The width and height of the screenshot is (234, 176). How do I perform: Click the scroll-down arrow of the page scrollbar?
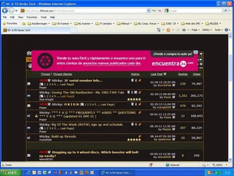(230, 159)
